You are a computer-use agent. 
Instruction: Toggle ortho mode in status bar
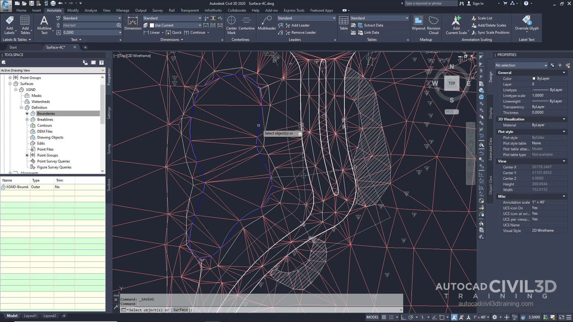click(403, 317)
